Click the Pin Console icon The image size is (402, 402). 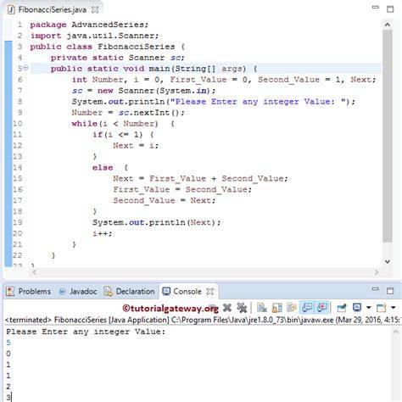click(342, 308)
